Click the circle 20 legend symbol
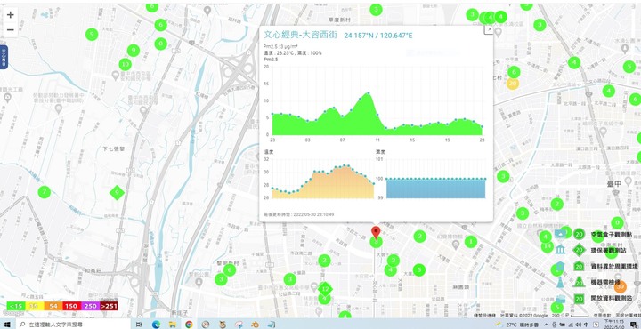641x329 pixels. click(x=579, y=234)
